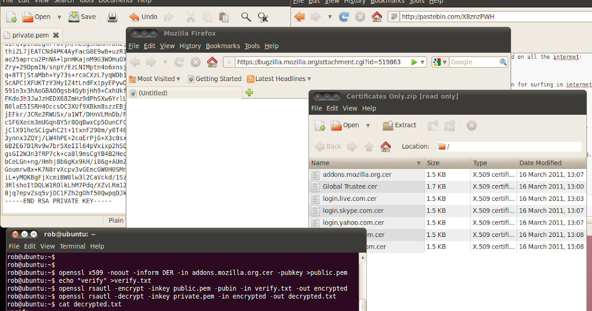Open back-forward history dropdown in pastebin browser
Image resolution: width=592 pixels, height=311 pixels.
(330, 17)
